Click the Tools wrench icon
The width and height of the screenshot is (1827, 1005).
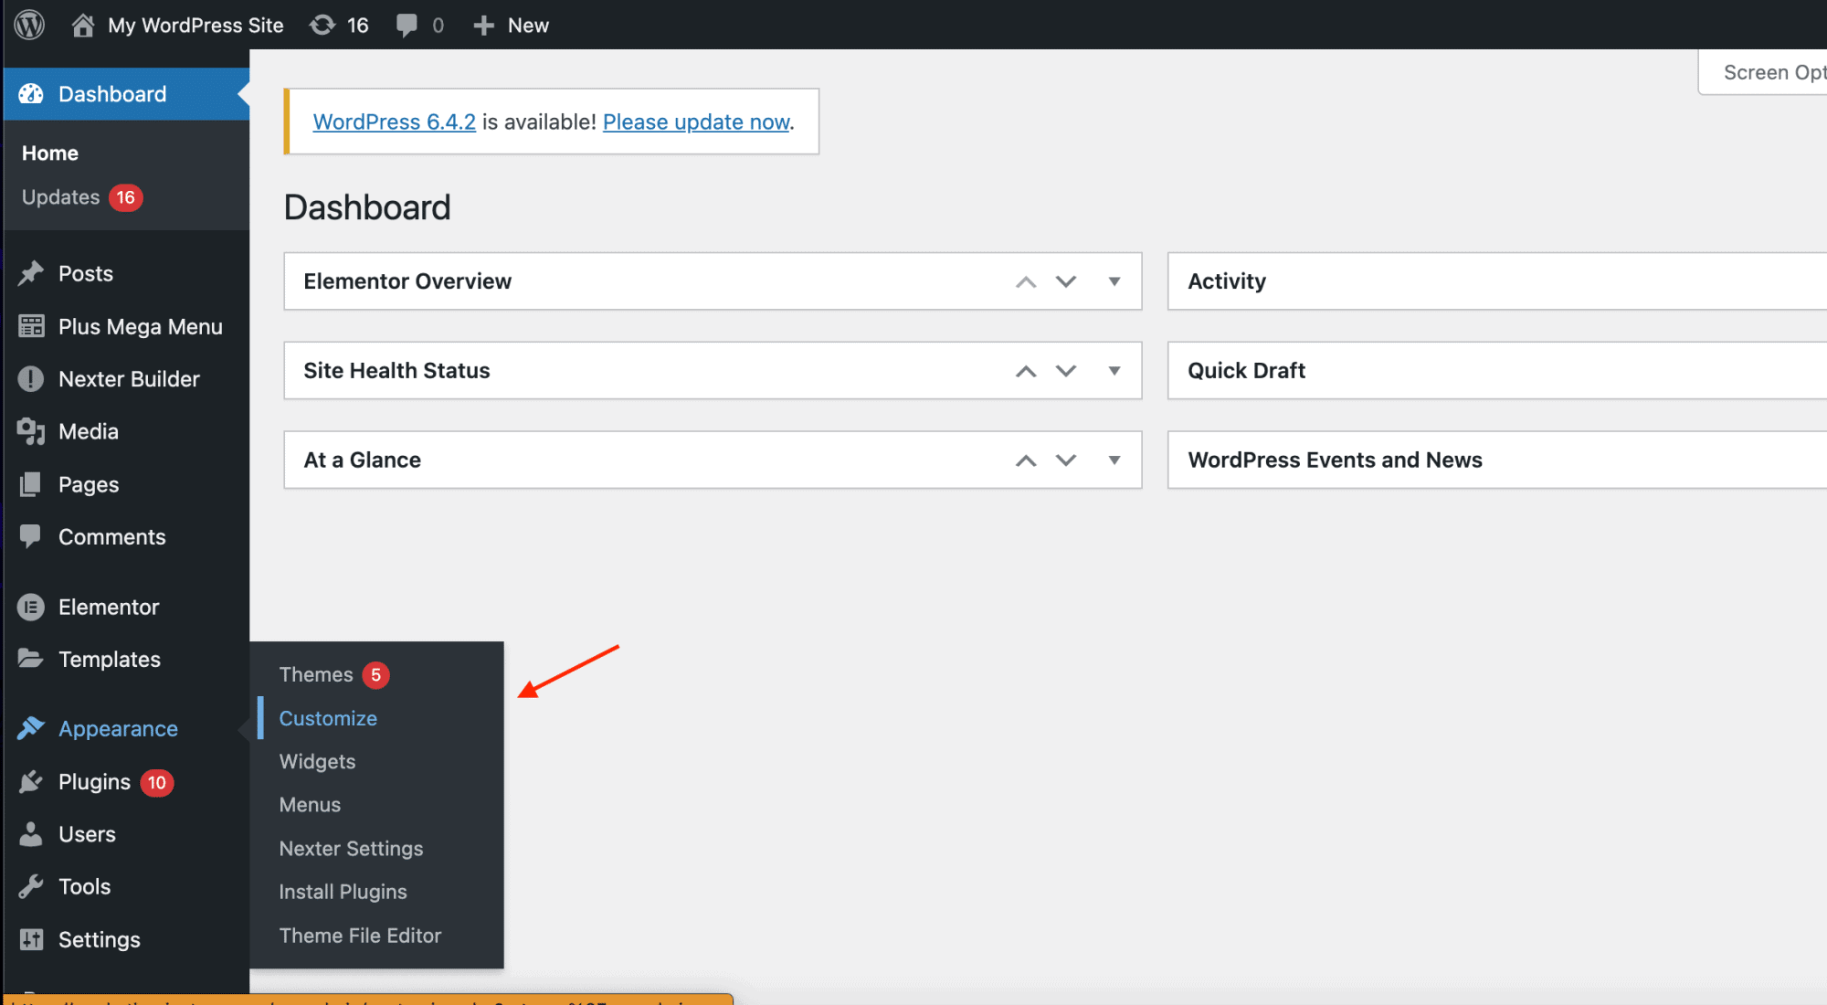[x=31, y=886]
